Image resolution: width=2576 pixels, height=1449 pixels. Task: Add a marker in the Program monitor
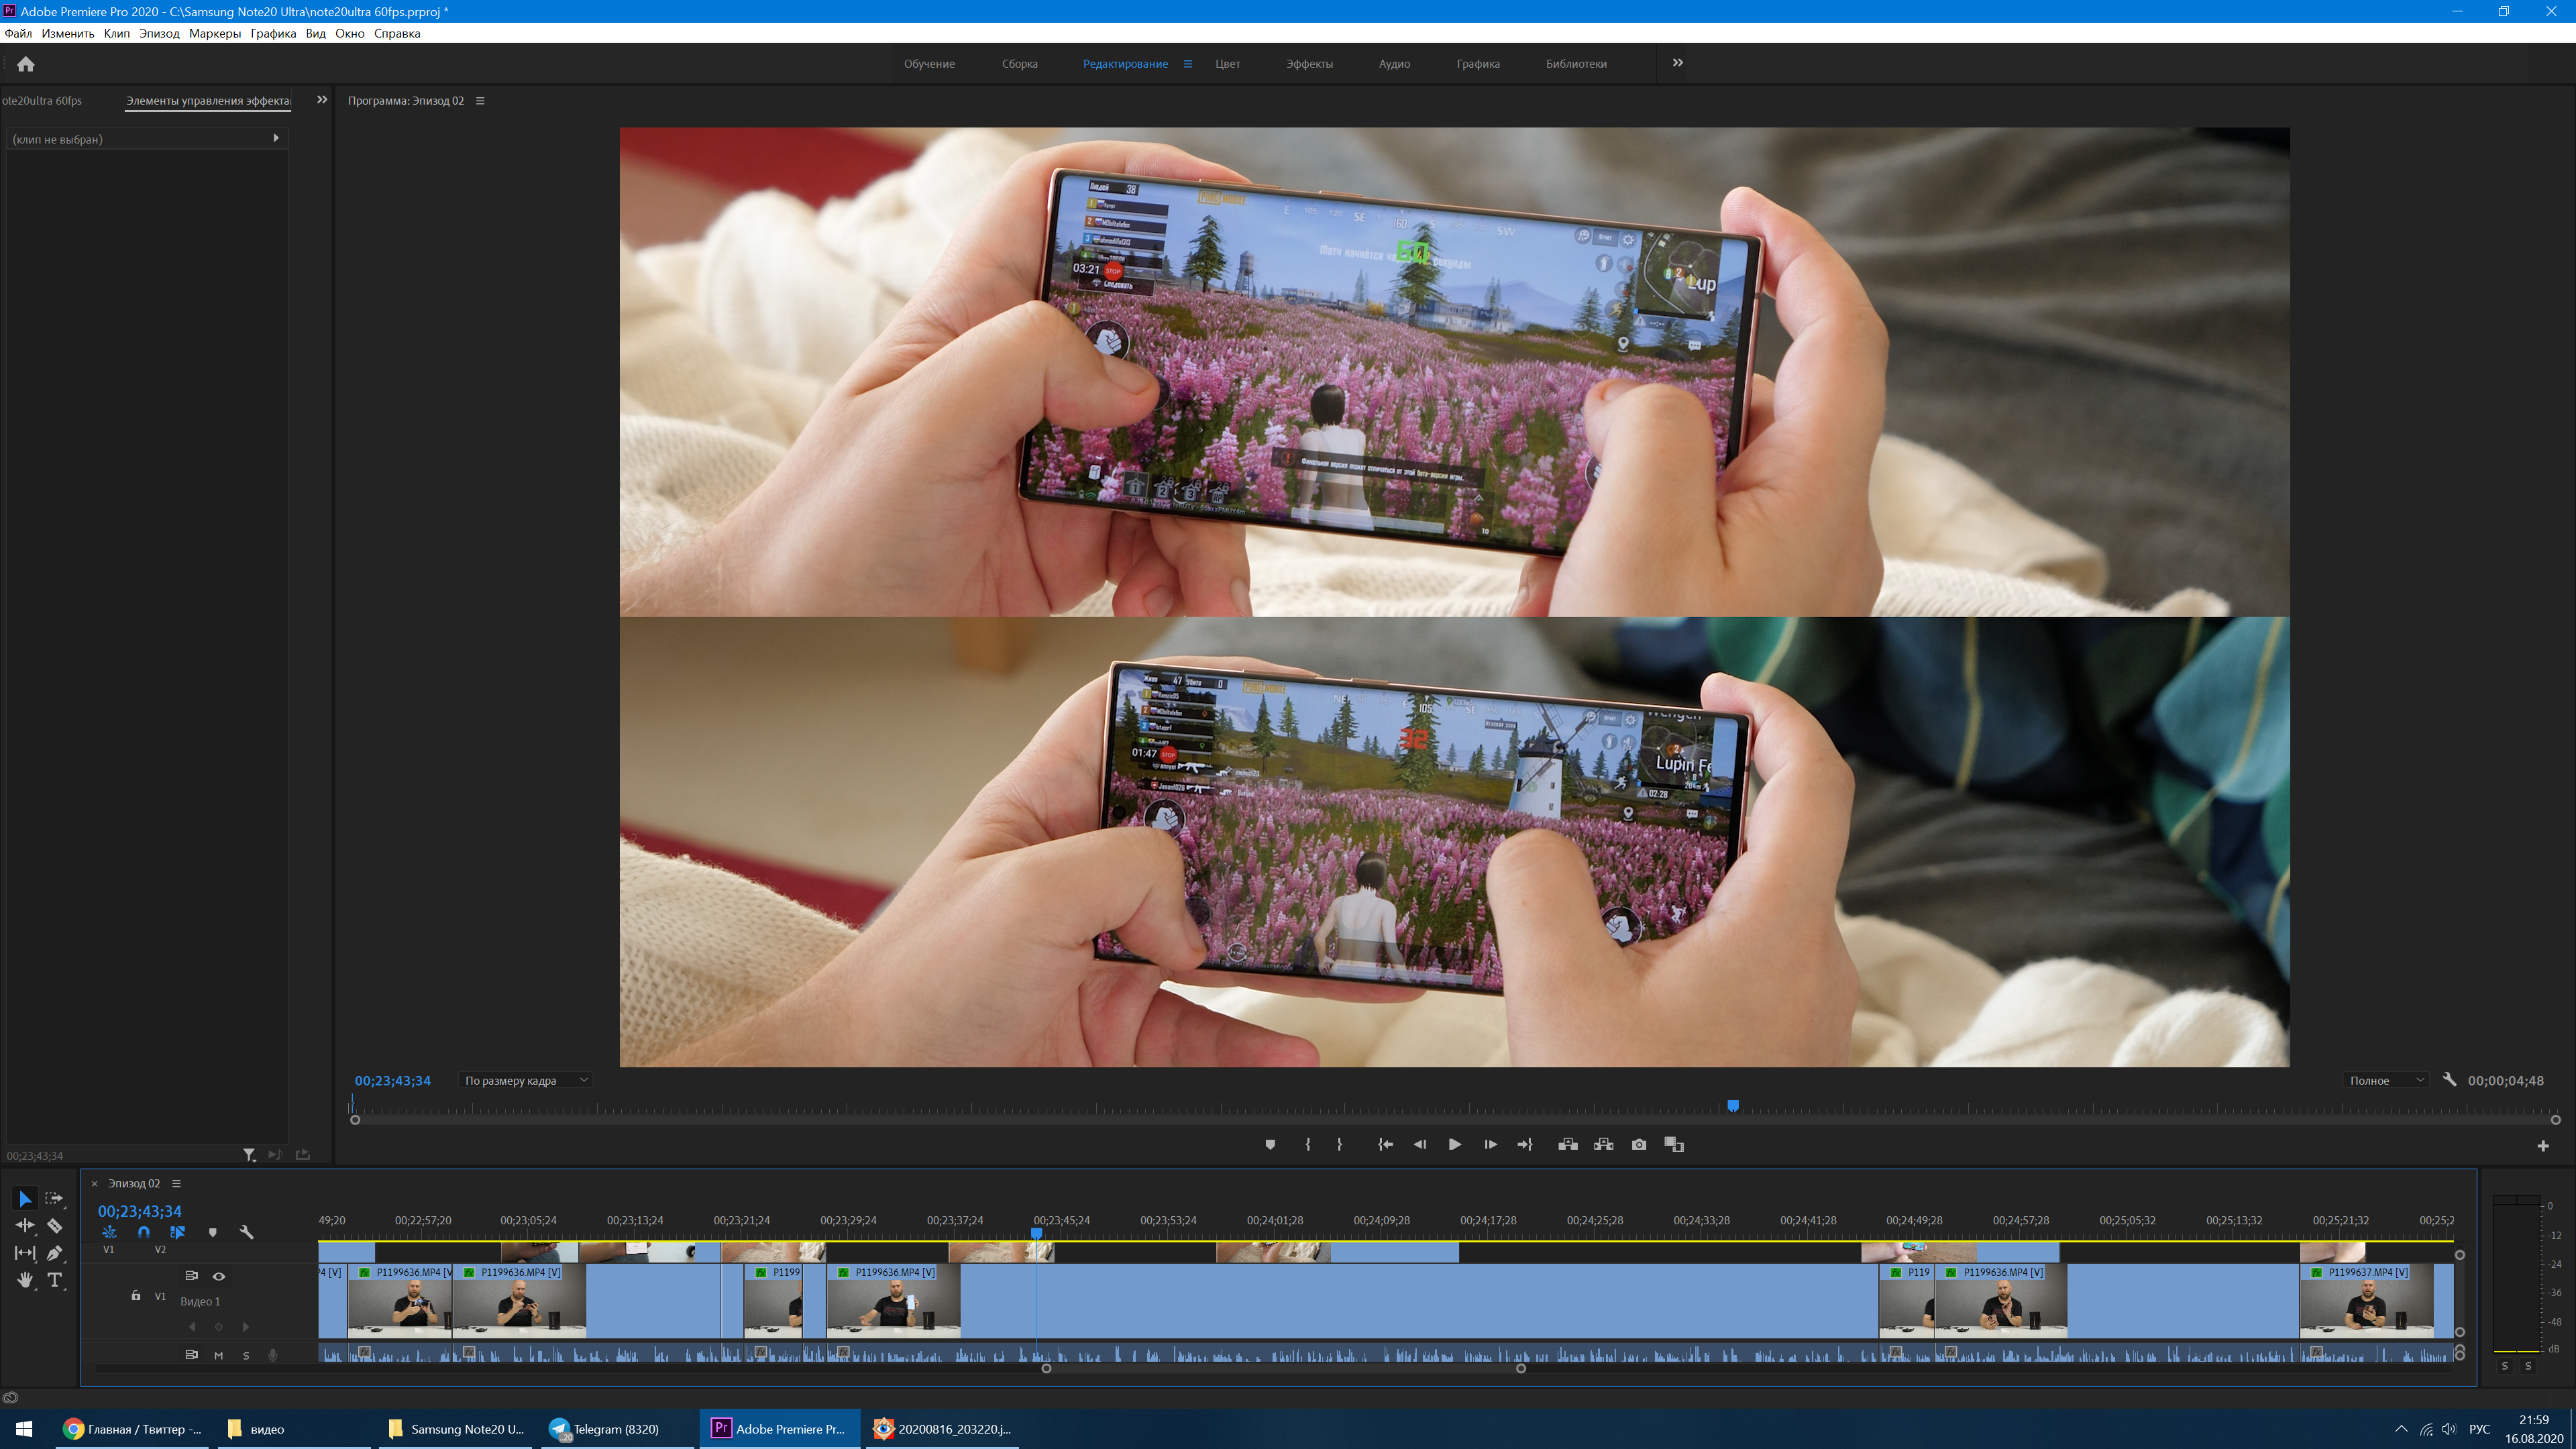(1270, 1144)
